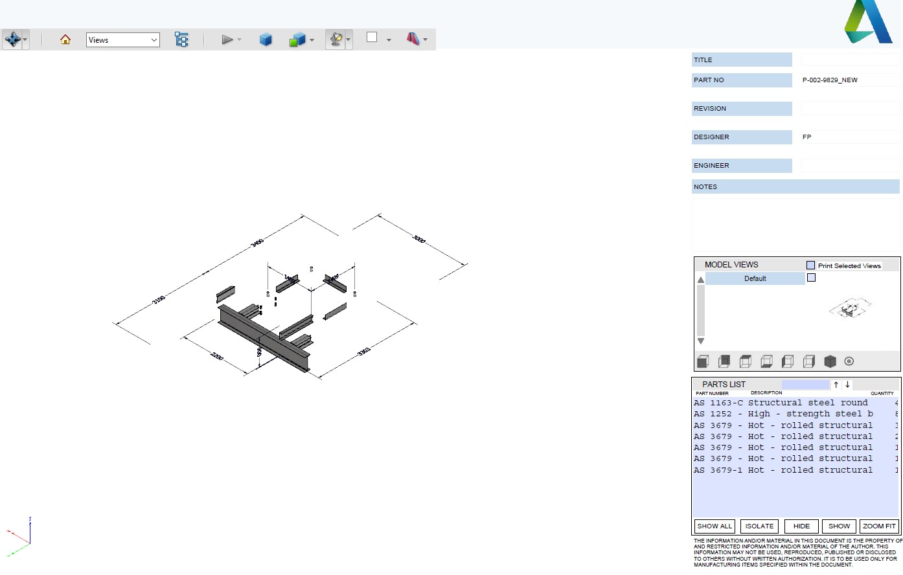Click the isometric view cube icon
Screen dimensions: 903x575
[830, 361]
